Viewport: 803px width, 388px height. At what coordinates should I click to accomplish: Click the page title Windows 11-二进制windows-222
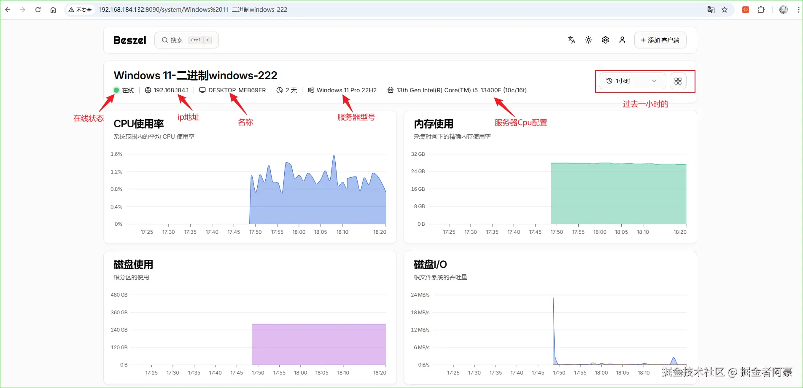195,75
